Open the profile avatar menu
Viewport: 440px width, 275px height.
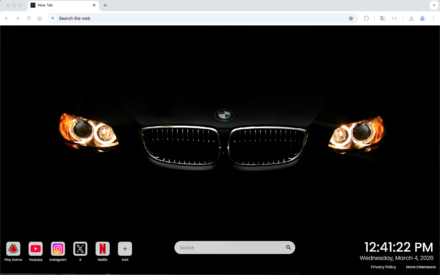(x=422, y=18)
